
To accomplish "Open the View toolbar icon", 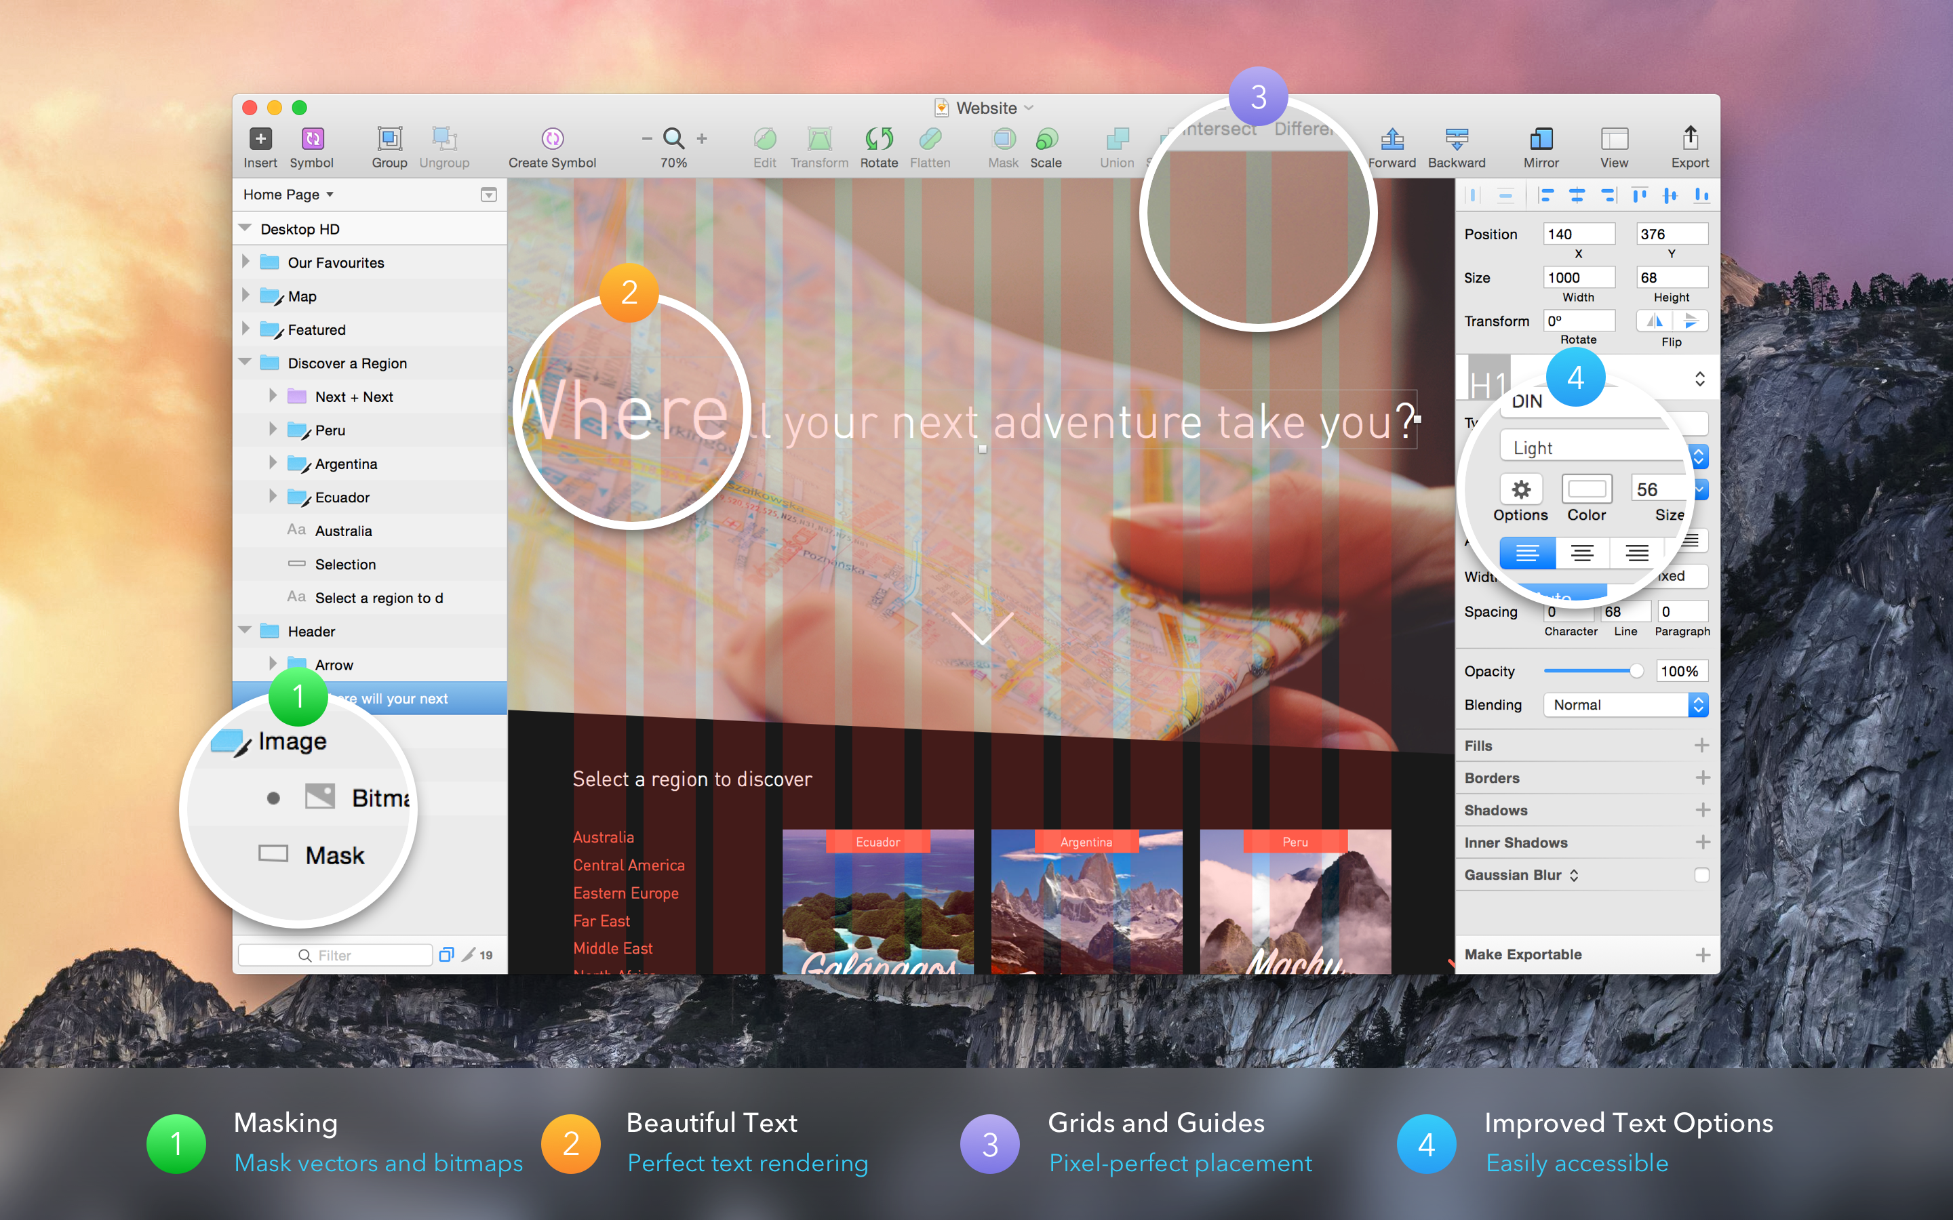I will (1614, 139).
